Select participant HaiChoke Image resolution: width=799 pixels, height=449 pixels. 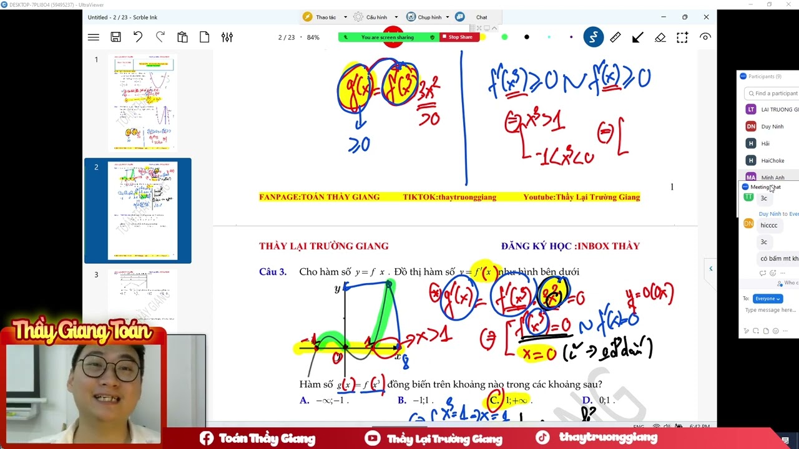click(772, 161)
